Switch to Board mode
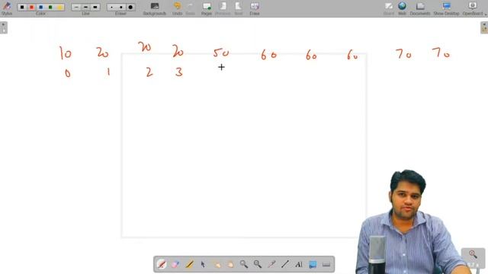 click(x=388, y=8)
